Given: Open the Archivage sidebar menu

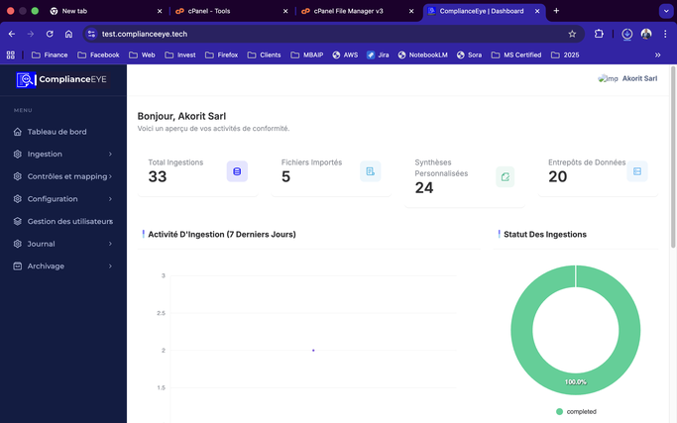Looking at the screenshot, I should click(x=62, y=265).
